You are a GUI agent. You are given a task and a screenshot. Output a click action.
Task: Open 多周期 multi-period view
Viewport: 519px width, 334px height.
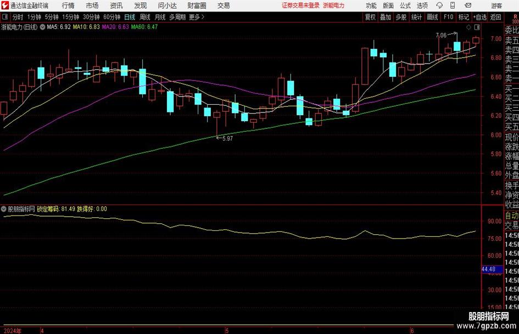coord(177,17)
